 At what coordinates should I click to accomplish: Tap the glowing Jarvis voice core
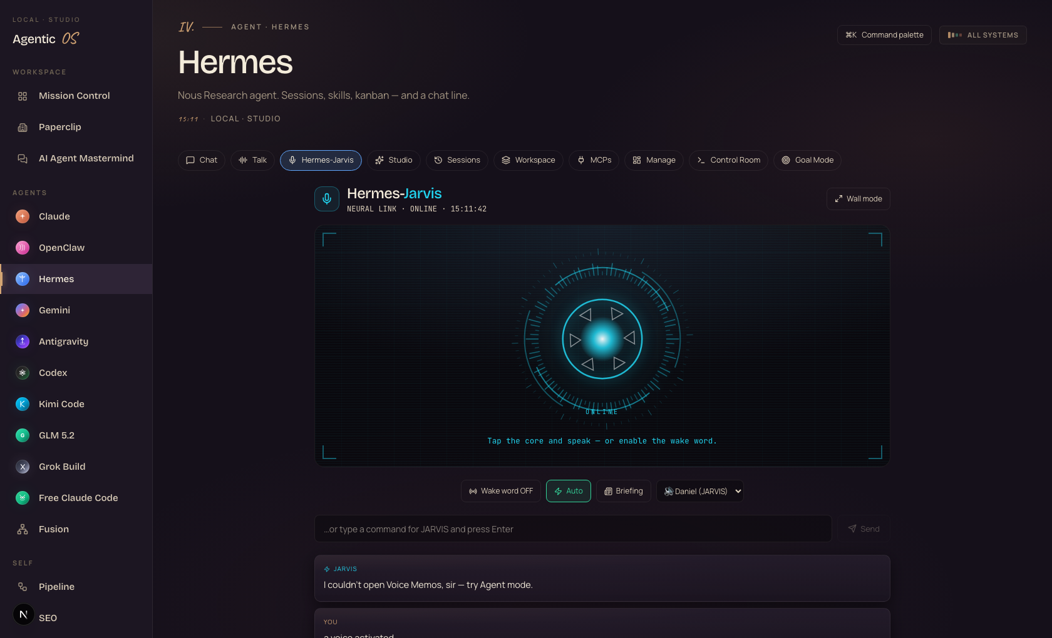tap(602, 339)
